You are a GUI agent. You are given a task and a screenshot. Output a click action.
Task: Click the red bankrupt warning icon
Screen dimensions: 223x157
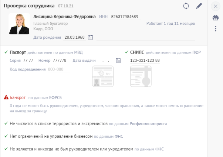point(6,97)
